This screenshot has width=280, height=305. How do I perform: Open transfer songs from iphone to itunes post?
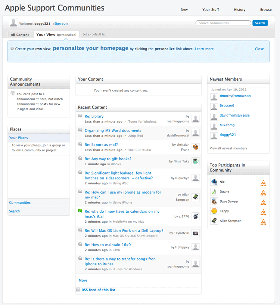120,261
